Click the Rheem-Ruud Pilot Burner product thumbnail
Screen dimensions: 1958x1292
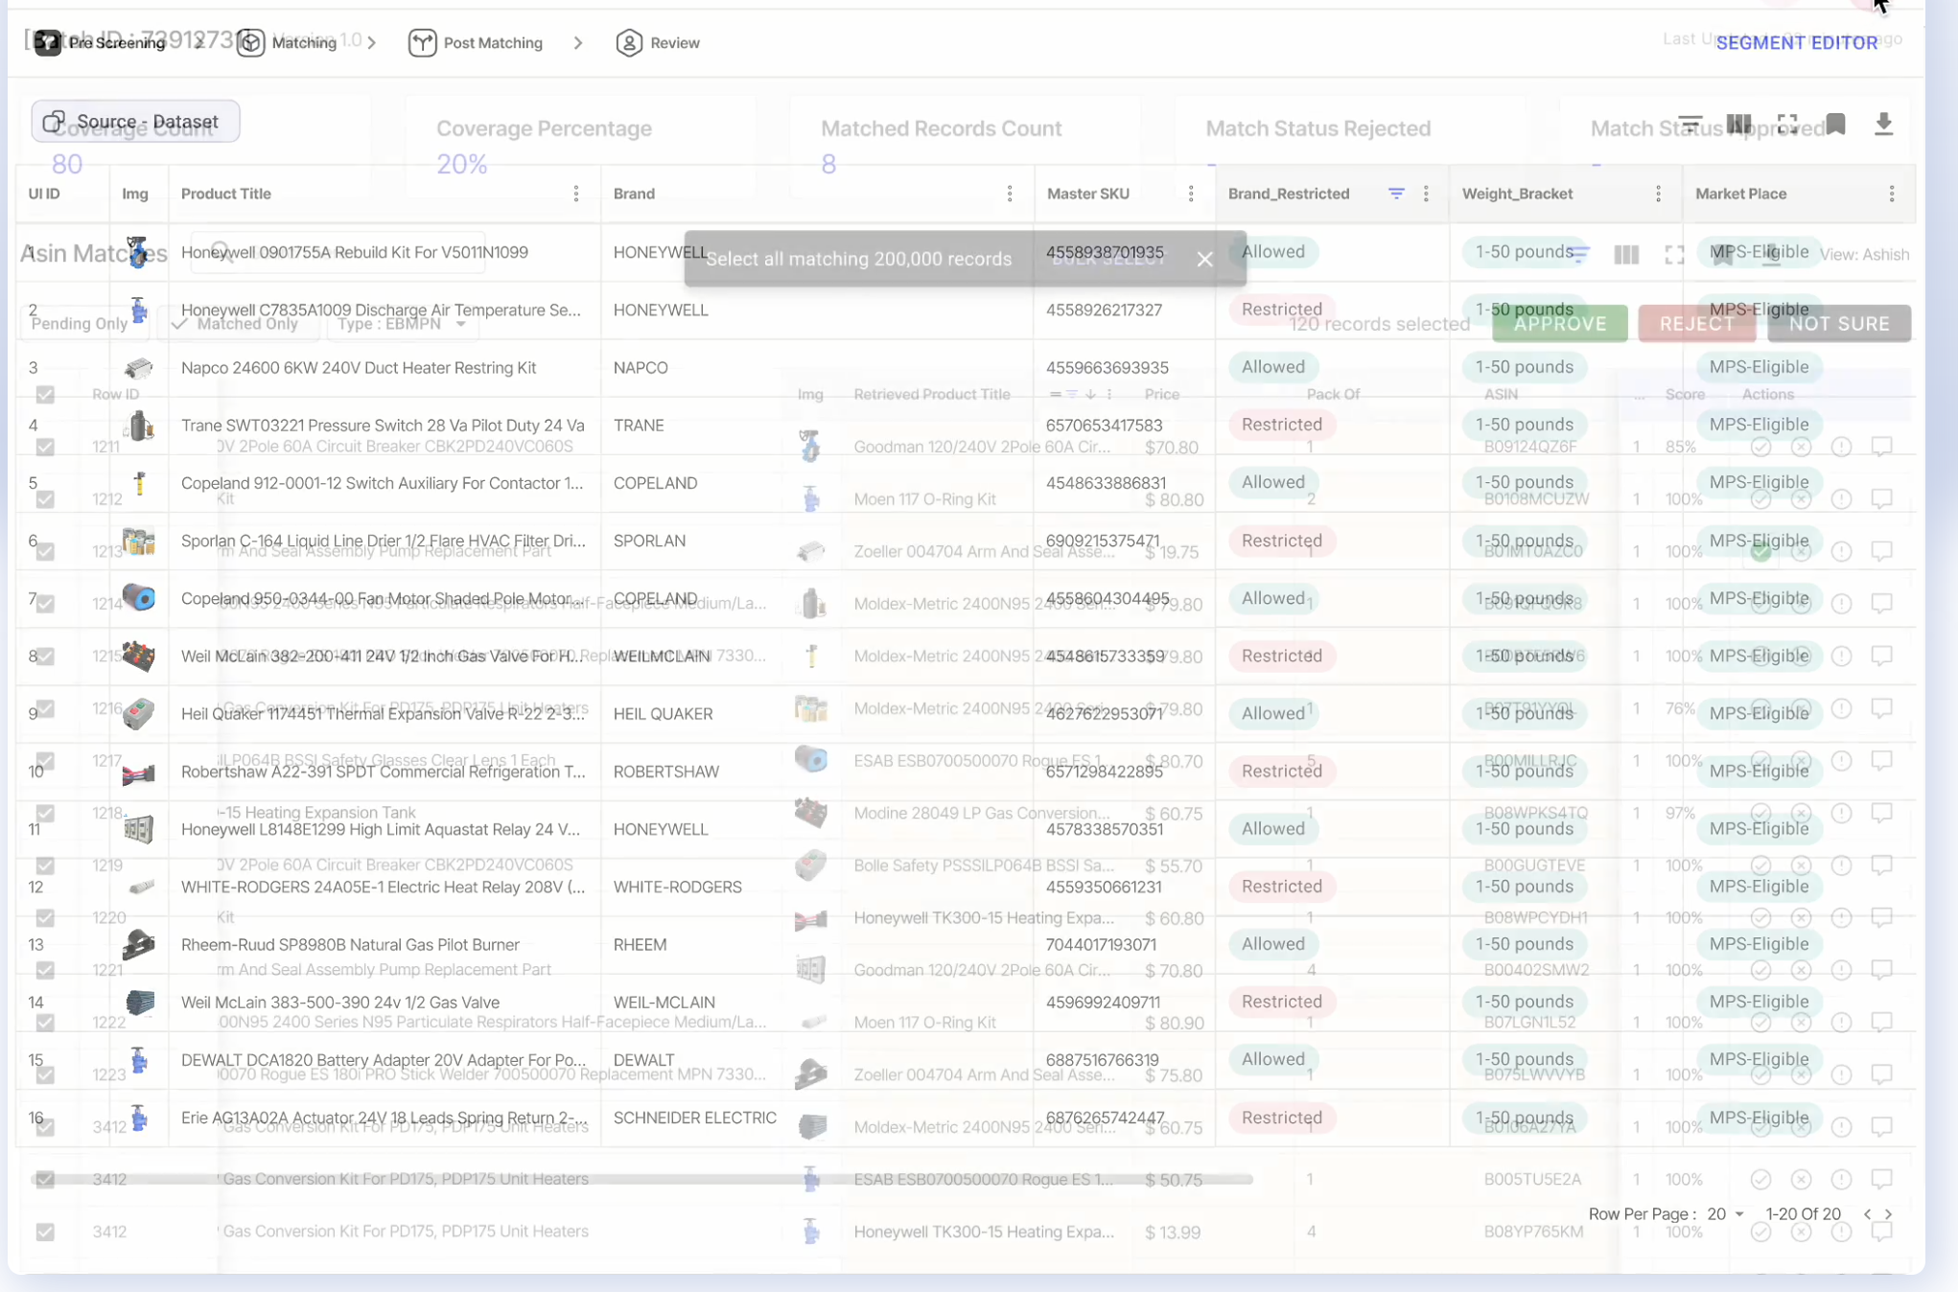pyautogui.click(x=139, y=945)
